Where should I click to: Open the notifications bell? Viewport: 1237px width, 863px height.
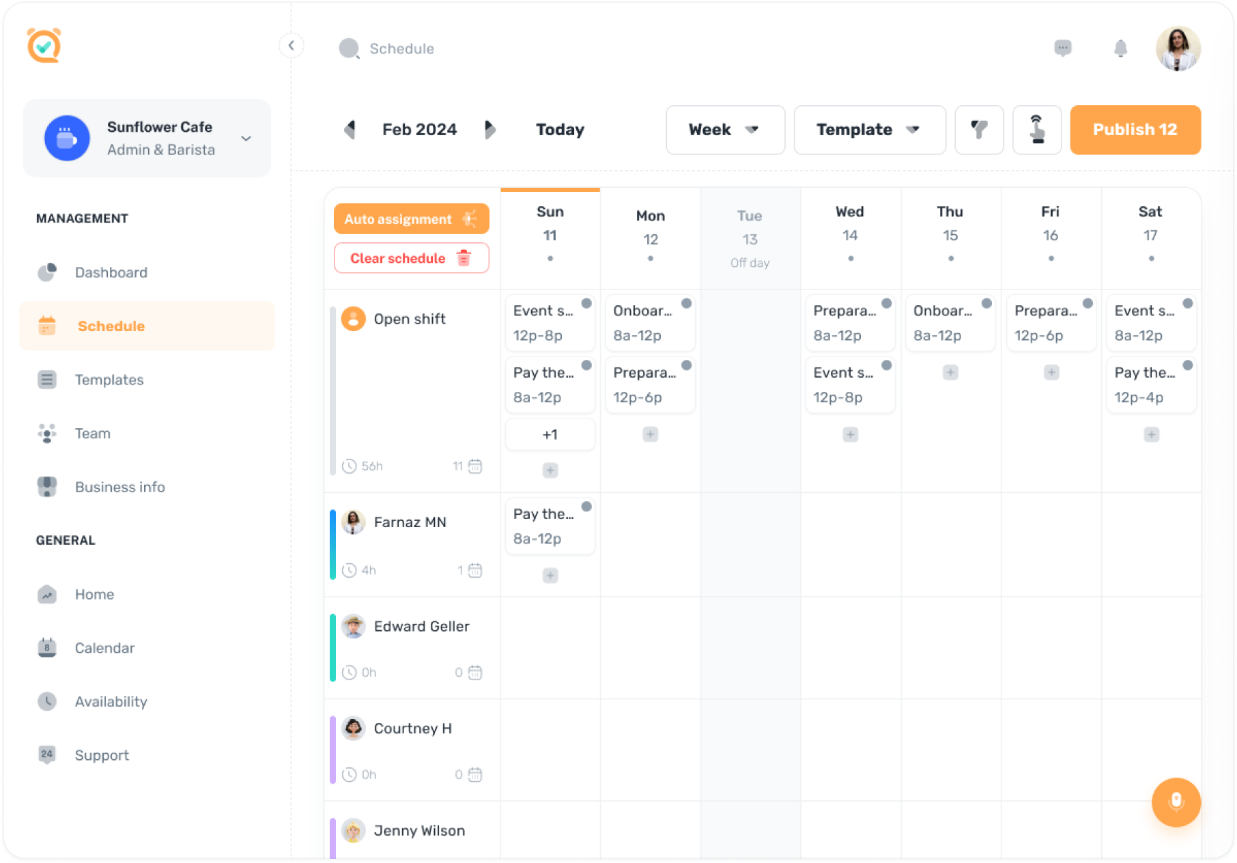(1120, 48)
